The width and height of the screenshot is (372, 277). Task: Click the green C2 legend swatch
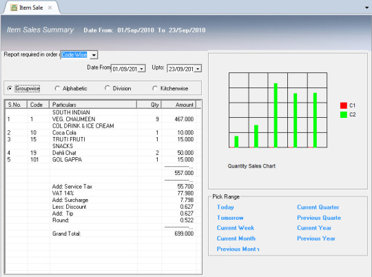point(343,114)
